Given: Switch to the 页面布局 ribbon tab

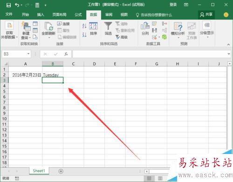Looking at the screenshot, I should [59, 14].
